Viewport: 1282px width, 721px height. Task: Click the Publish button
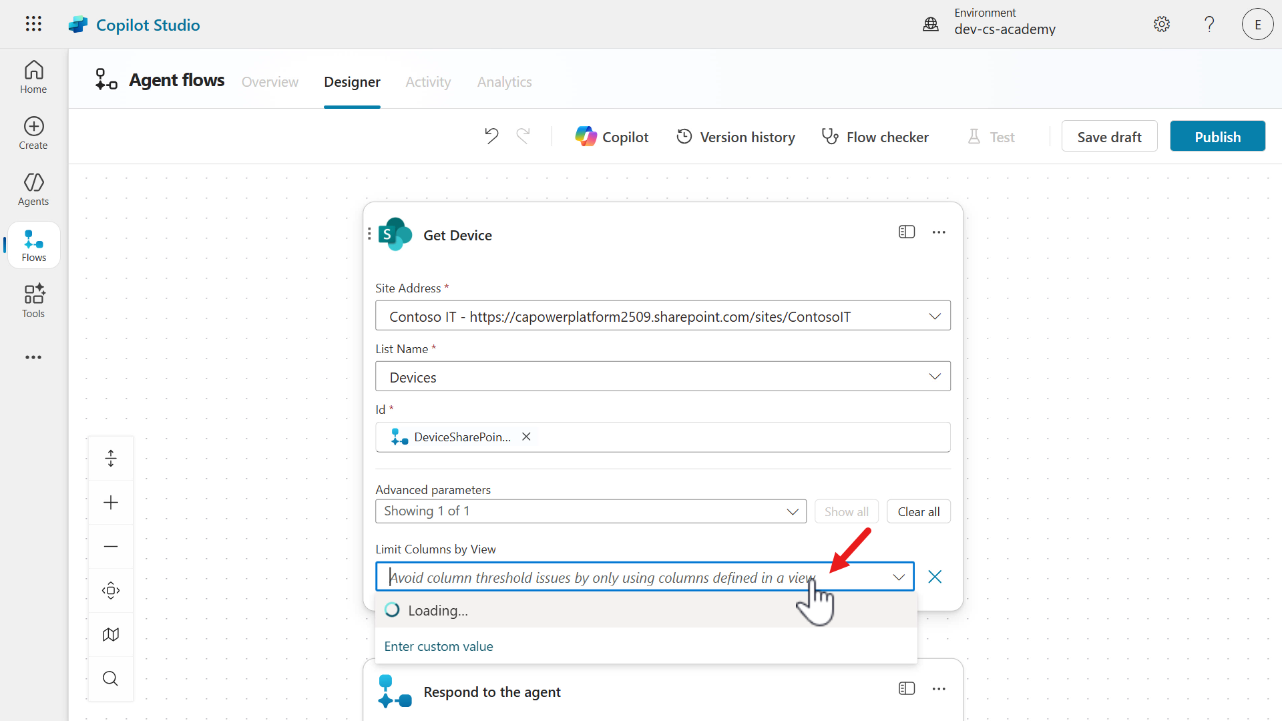click(x=1217, y=137)
